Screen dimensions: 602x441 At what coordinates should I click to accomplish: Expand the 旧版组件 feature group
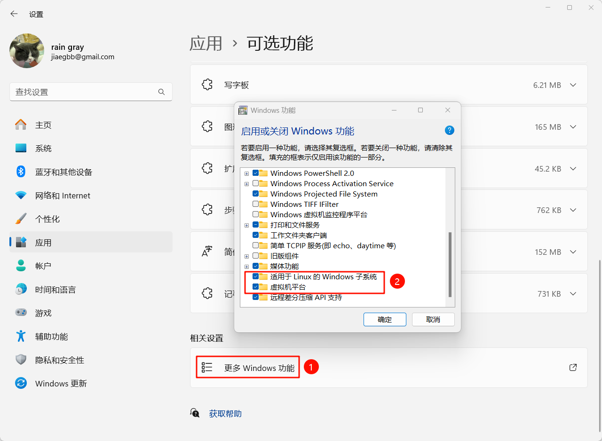tap(246, 256)
